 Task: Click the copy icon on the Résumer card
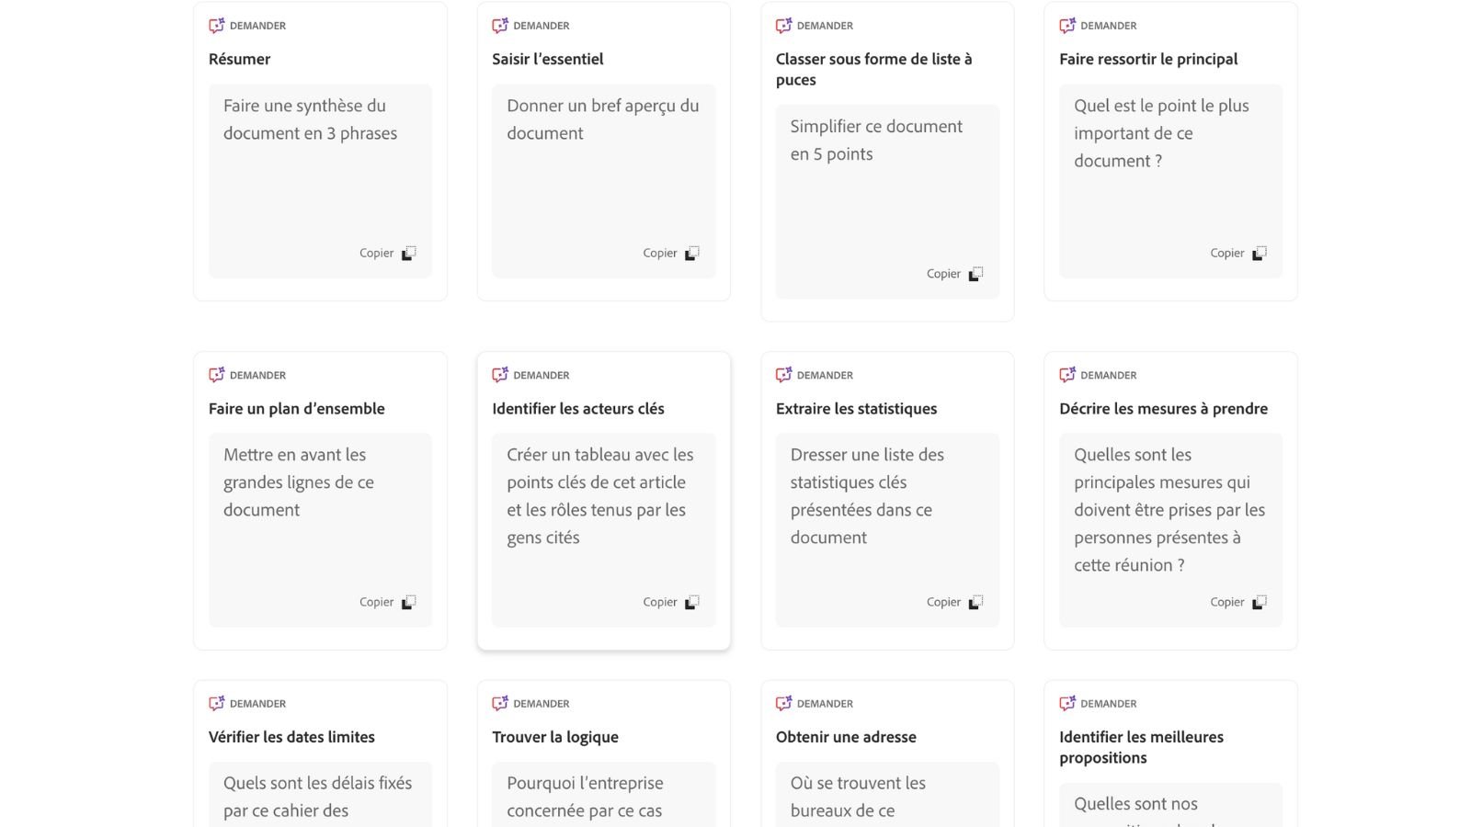[408, 252]
